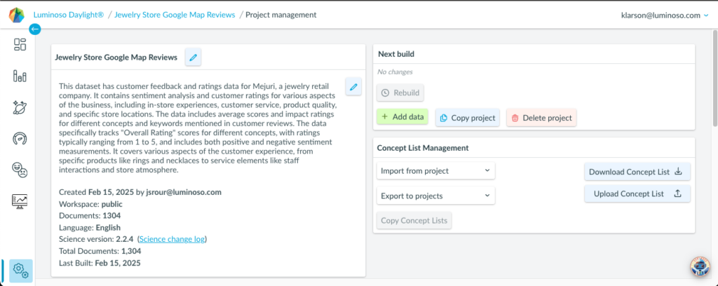Click the Total Documents: 1,304 text

tap(100, 251)
